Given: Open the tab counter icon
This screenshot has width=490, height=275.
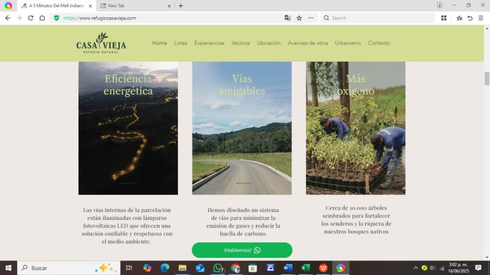Looking at the screenshot, I should pyautogui.click(x=439, y=5).
